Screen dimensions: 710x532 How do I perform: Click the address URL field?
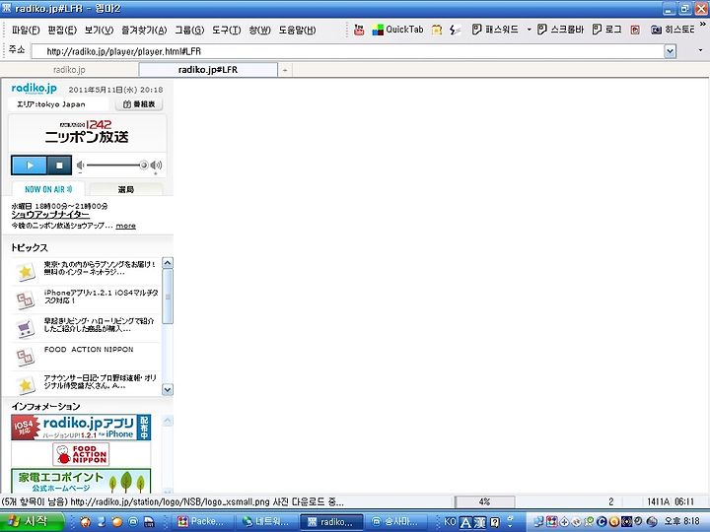click(348, 51)
